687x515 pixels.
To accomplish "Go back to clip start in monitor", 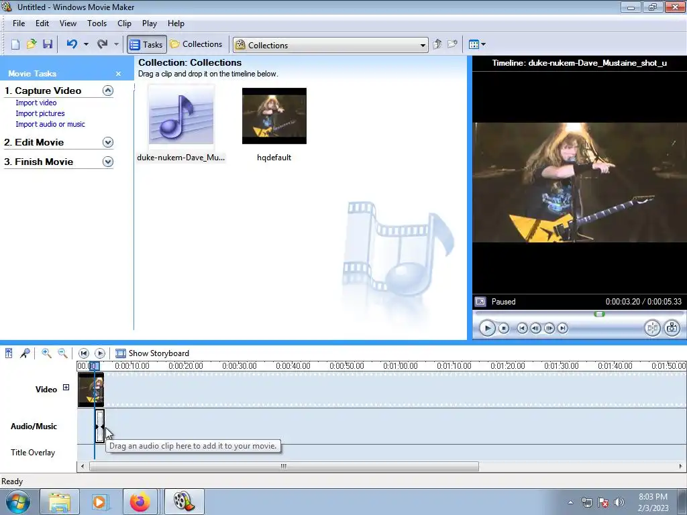I will (522, 328).
